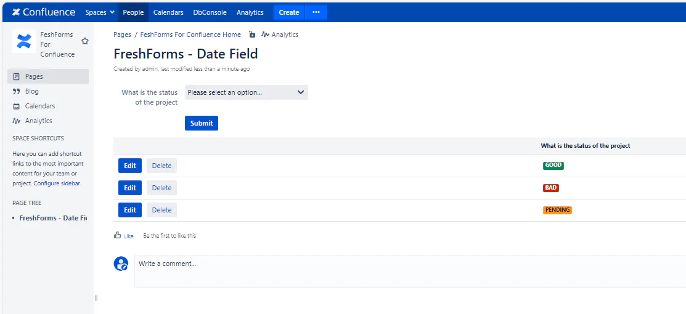The height and width of the screenshot is (314, 686).
Task: Open Calendars in the space sidebar
Action: coord(39,106)
